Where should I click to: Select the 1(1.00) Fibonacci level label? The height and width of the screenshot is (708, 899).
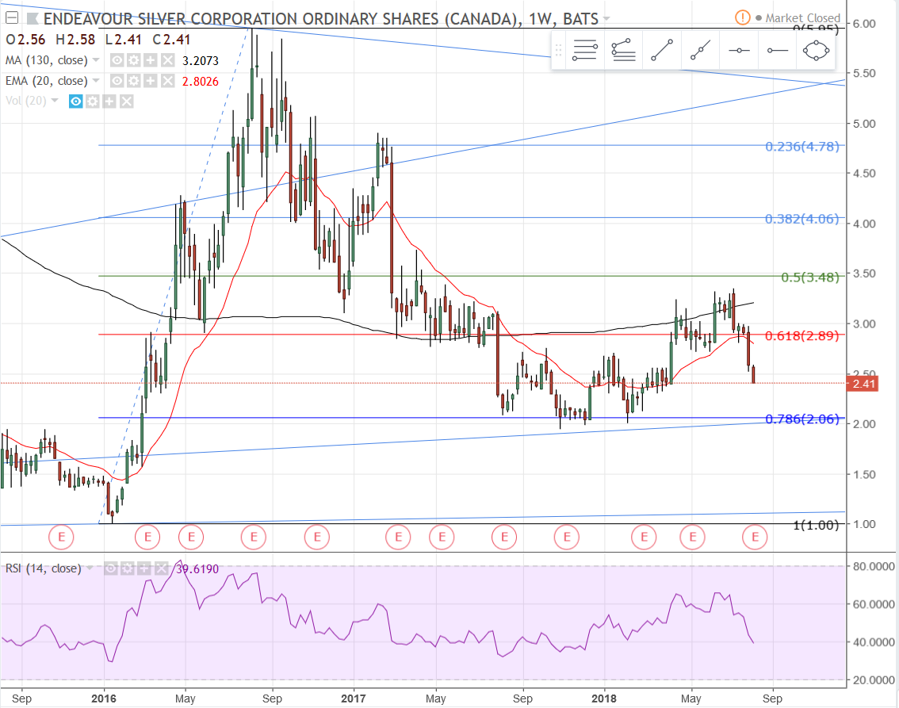click(x=816, y=525)
